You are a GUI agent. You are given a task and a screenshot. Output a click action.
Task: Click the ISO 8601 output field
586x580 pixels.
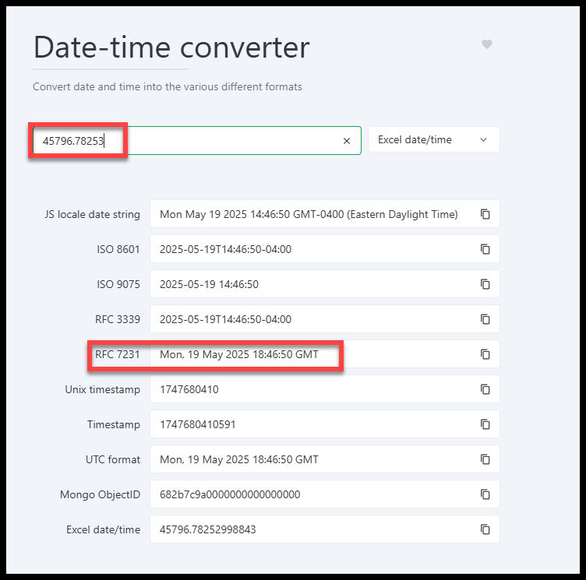pyautogui.click(x=324, y=249)
